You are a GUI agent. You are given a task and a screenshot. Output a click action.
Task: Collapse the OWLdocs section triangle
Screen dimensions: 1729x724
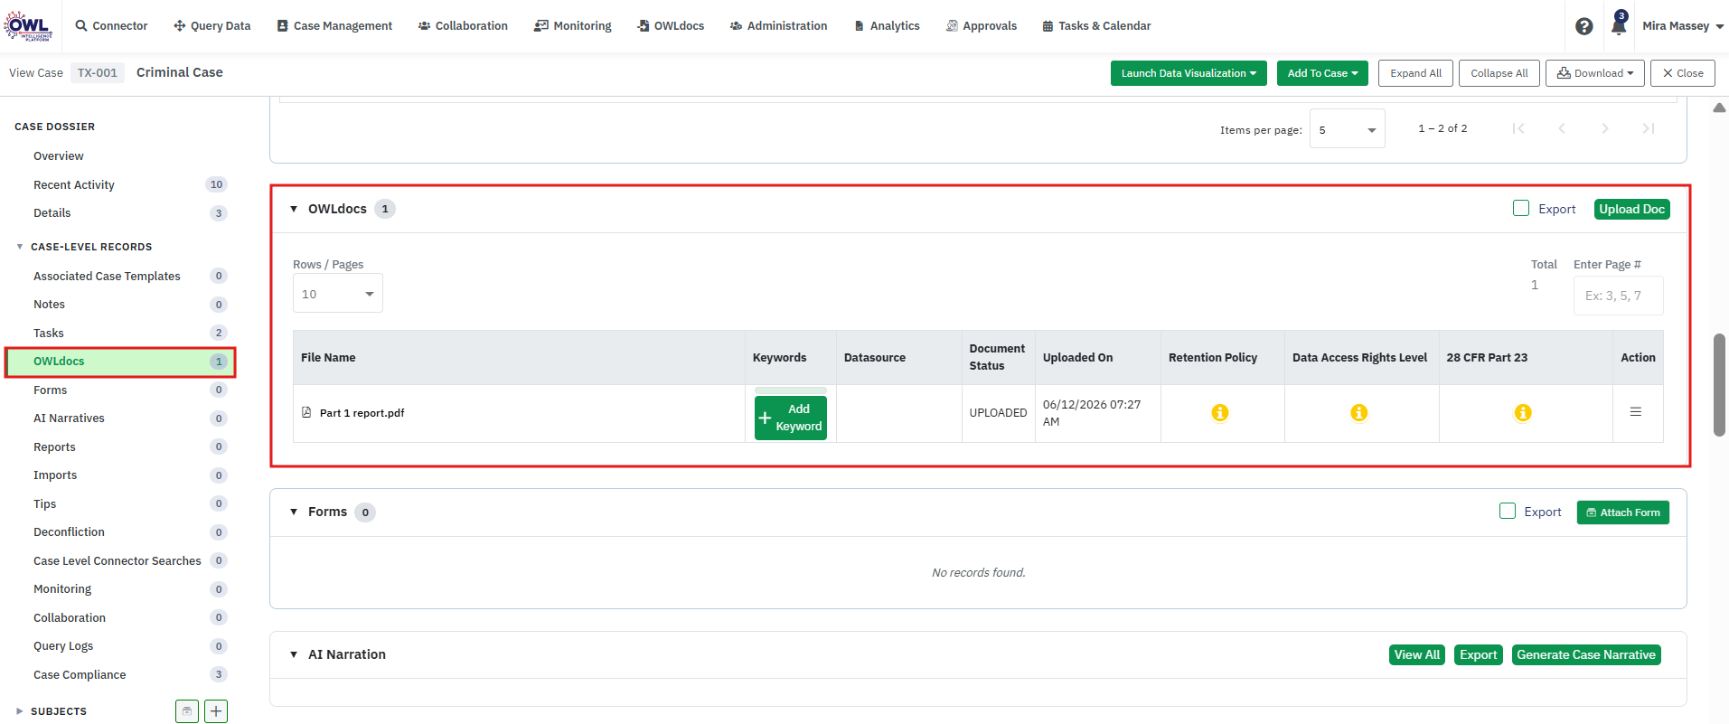pyautogui.click(x=294, y=209)
